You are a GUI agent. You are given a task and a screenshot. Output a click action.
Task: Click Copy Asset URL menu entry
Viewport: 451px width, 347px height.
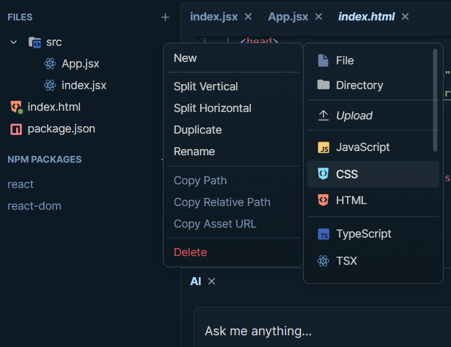(233, 224)
